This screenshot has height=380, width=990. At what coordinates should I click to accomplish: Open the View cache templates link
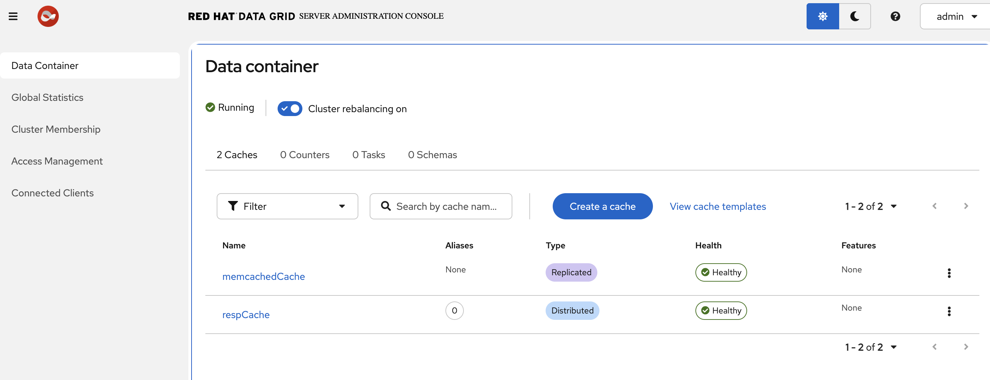717,206
